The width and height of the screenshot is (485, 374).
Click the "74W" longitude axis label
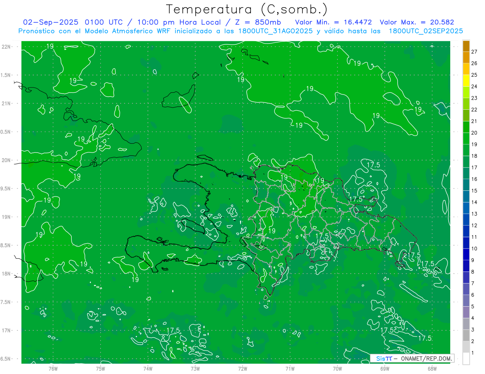(x=148, y=369)
